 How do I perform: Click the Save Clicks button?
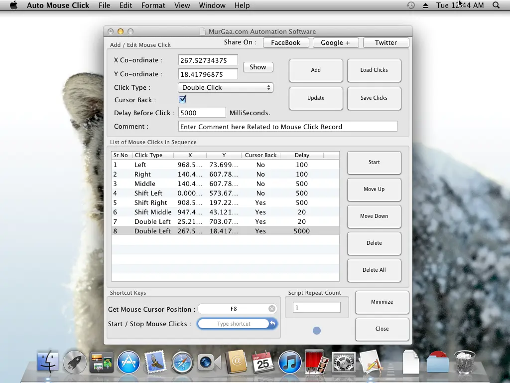[x=374, y=98]
